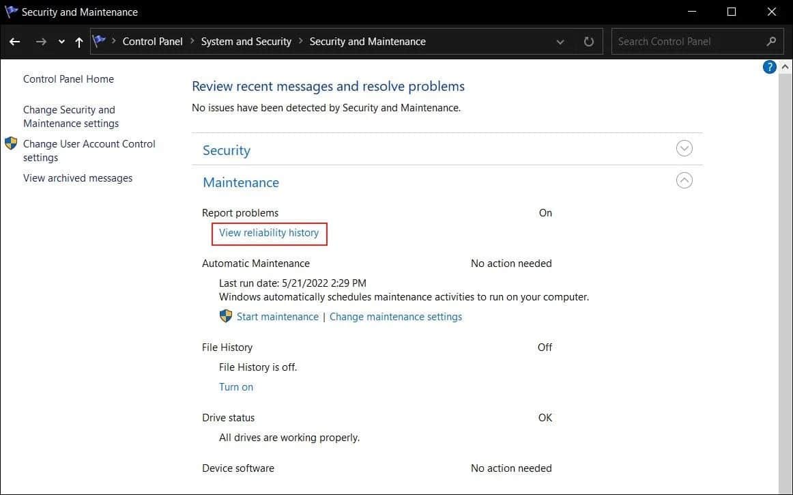Click the refresh icon beside the address bar
This screenshot has height=495, width=793.
point(588,41)
